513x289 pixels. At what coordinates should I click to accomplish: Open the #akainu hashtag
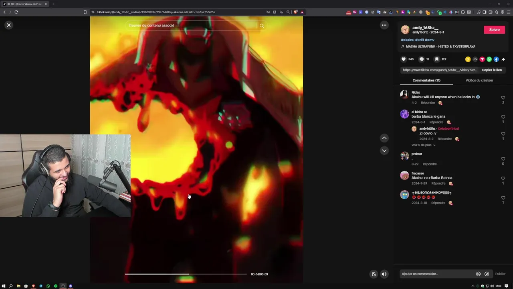(x=407, y=40)
